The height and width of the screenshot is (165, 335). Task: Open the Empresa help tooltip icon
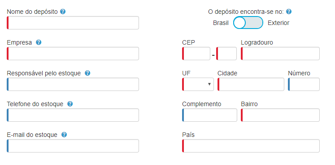point(39,42)
